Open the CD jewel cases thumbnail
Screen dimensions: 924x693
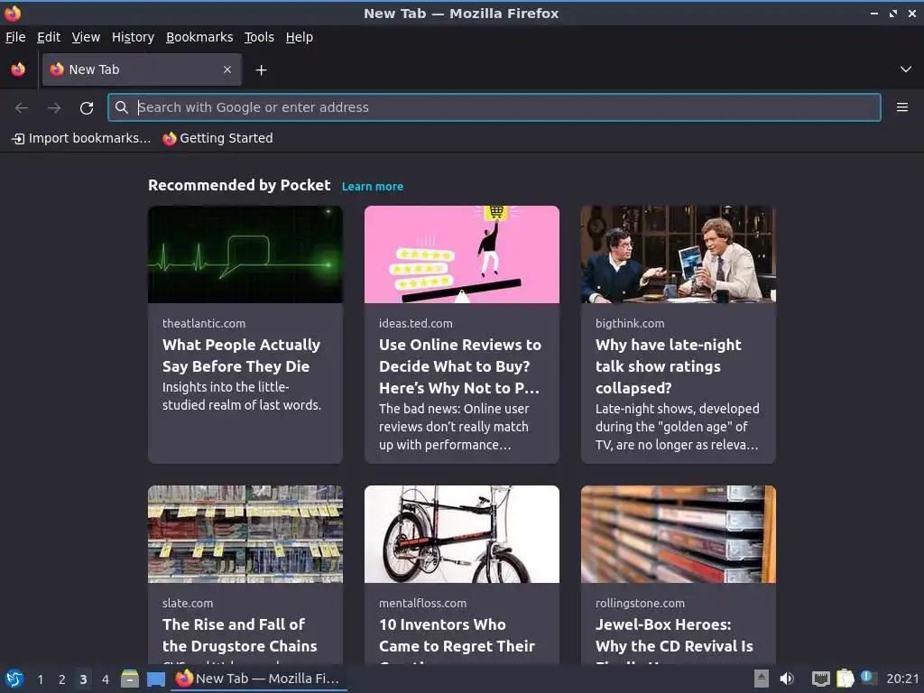coord(679,534)
